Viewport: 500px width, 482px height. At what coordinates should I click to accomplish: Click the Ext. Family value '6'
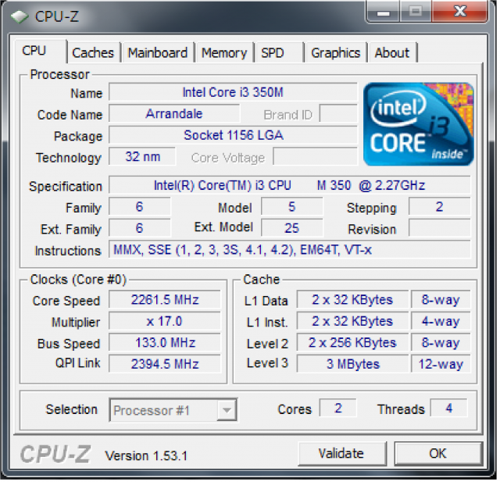point(141,229)
